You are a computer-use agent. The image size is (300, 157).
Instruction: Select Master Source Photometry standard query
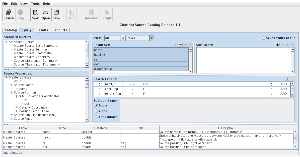pyautogui.click(x=33, y=53)
